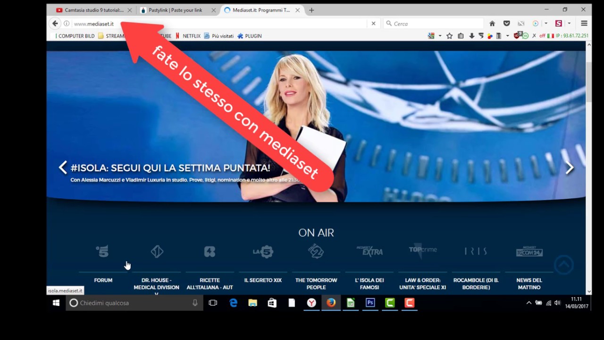Click the Rete 4 channel logo
Image resolution: width=604 pixels, height=340 pixels.
click(210, 251)
